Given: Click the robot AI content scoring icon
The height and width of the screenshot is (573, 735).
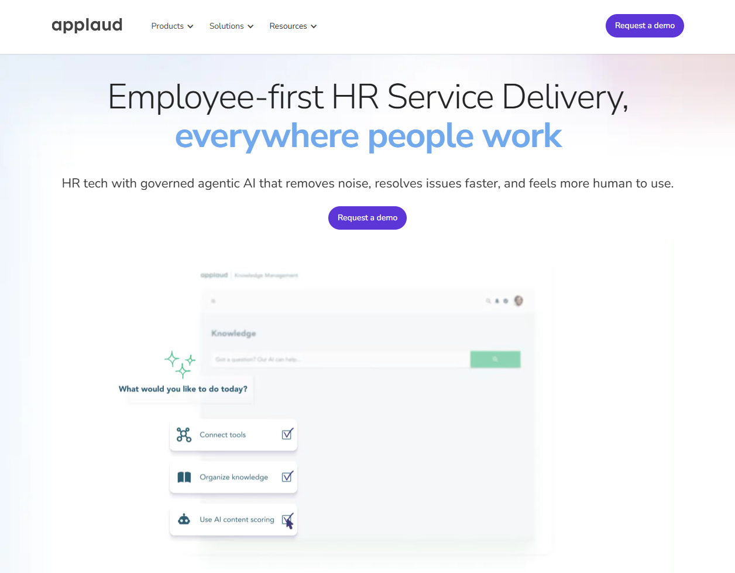Looking at the screenshot, I should [184, 519].
